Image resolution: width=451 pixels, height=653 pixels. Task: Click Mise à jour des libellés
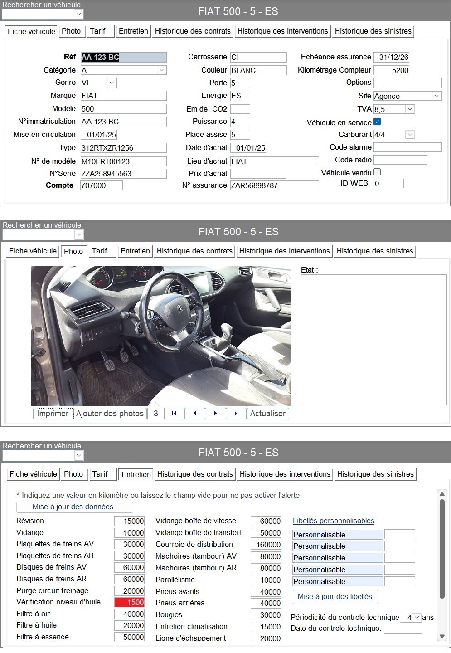tap(335, 597)
